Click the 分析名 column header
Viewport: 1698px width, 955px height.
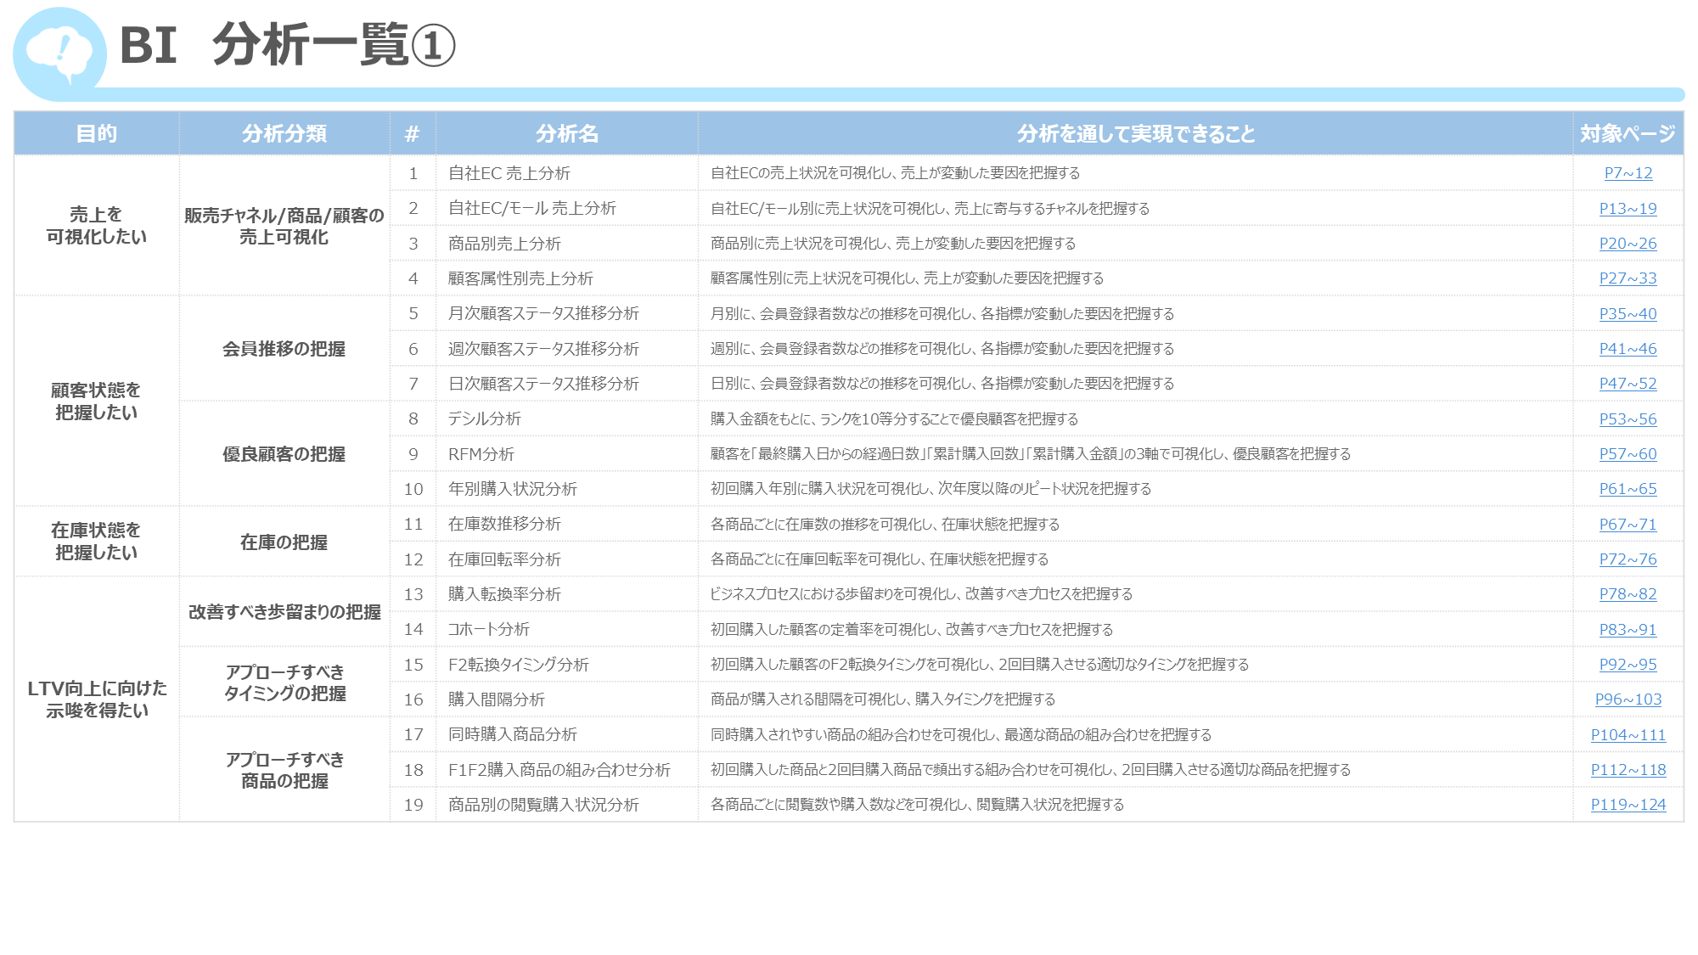567,133
